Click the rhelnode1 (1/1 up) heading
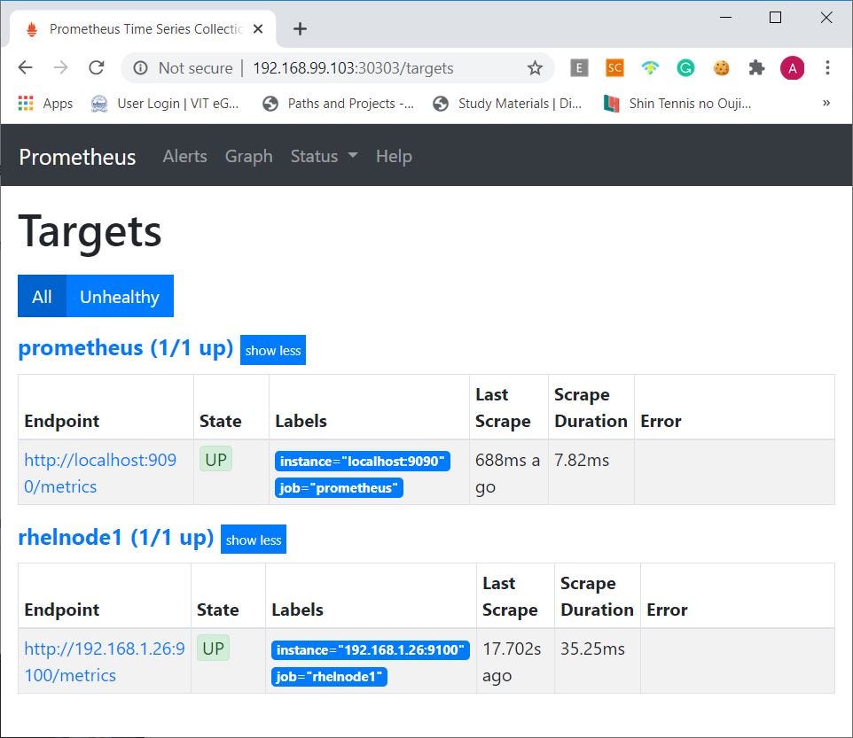The image size is (853, 738). [116, 537]
